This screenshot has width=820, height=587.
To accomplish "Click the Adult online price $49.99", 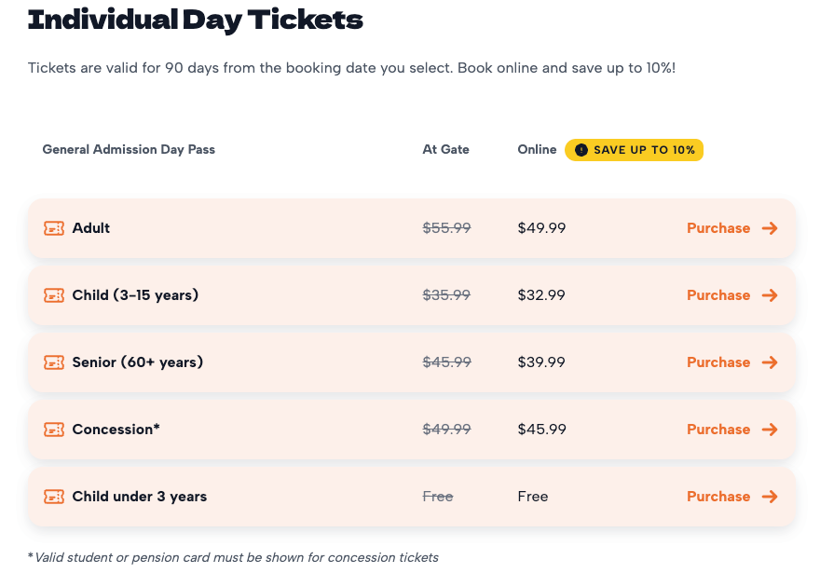I will pyautogui.click(x=541, y=228).
